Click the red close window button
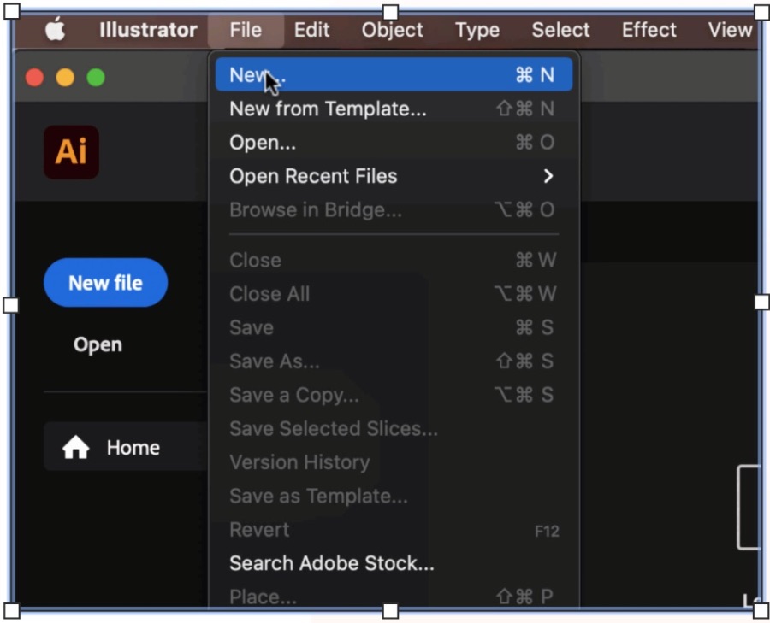This screenshot has height=623, width=770. pyautogui.click(x=34, y=78)
